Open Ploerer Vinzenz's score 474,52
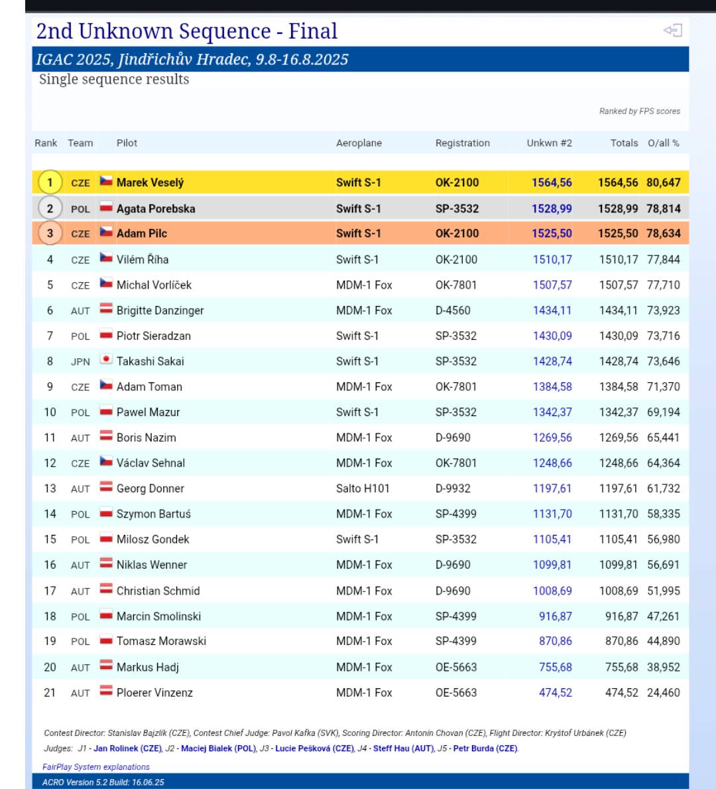Image resolution: width=716 pixels, height=789 pixels. click(556, 693)
